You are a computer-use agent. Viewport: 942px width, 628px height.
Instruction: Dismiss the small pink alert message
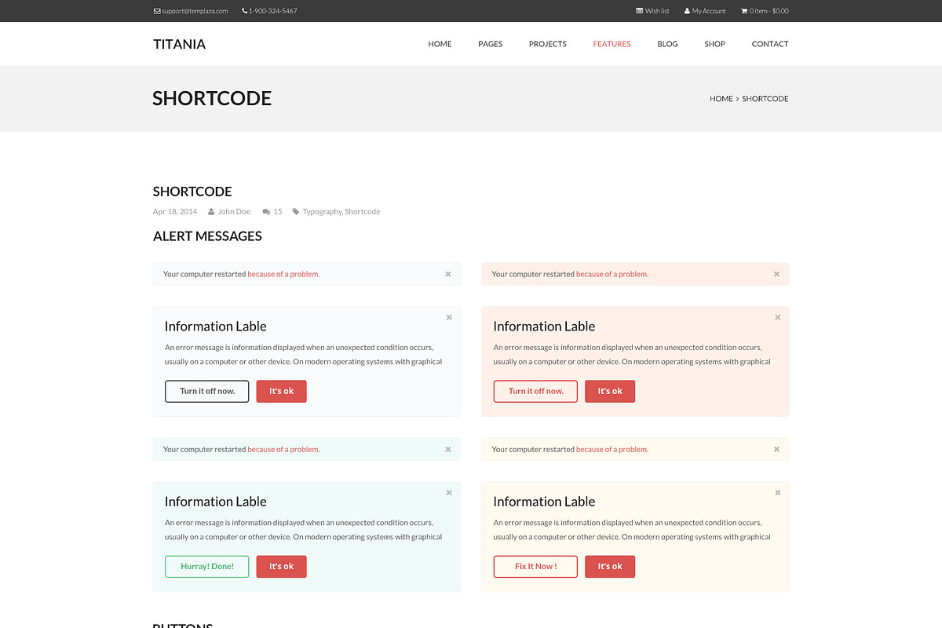tap(776, 274)
